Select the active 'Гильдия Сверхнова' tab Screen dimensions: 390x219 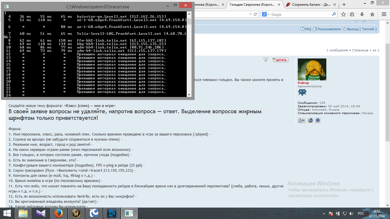pyautogui.click(x=253, y=5)
